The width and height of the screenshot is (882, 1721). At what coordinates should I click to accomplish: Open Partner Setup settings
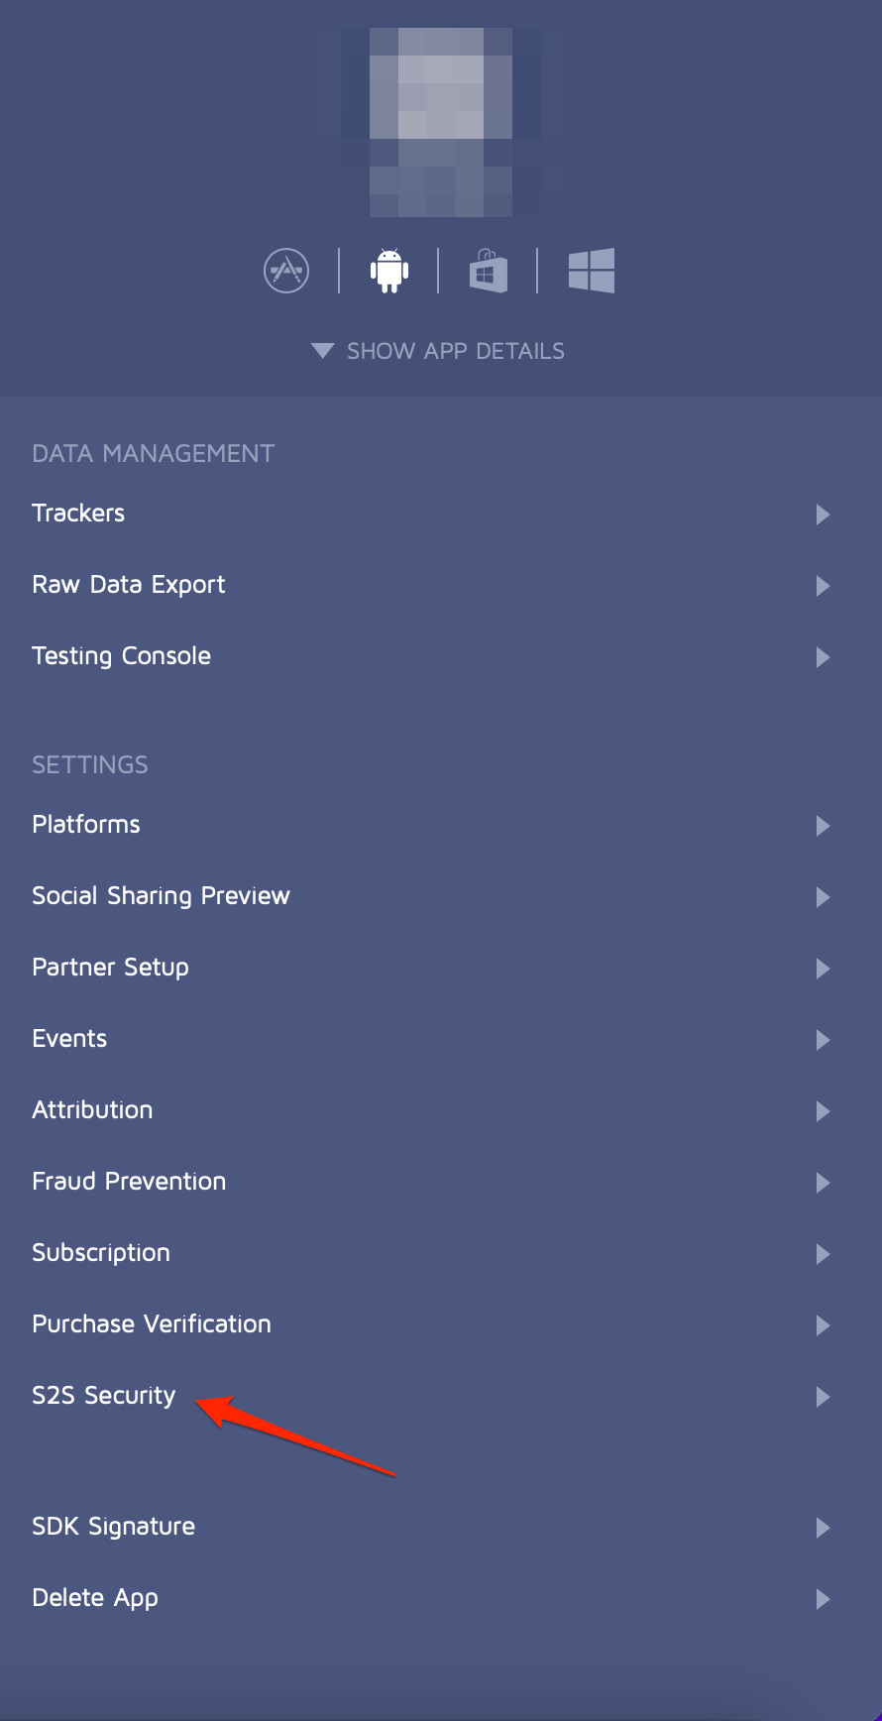(x=110, y=968)
